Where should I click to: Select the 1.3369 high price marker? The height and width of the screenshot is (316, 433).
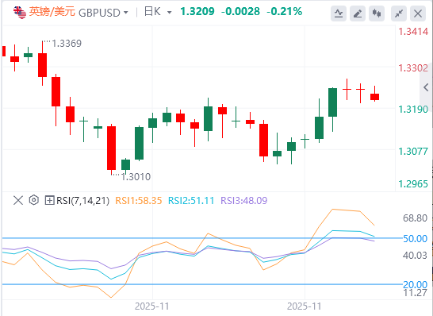[x=67, y=44]
